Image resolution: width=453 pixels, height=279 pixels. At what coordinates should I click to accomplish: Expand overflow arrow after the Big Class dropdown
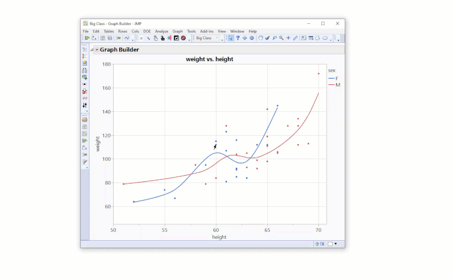pyautogui.click(x=222, y=40)
